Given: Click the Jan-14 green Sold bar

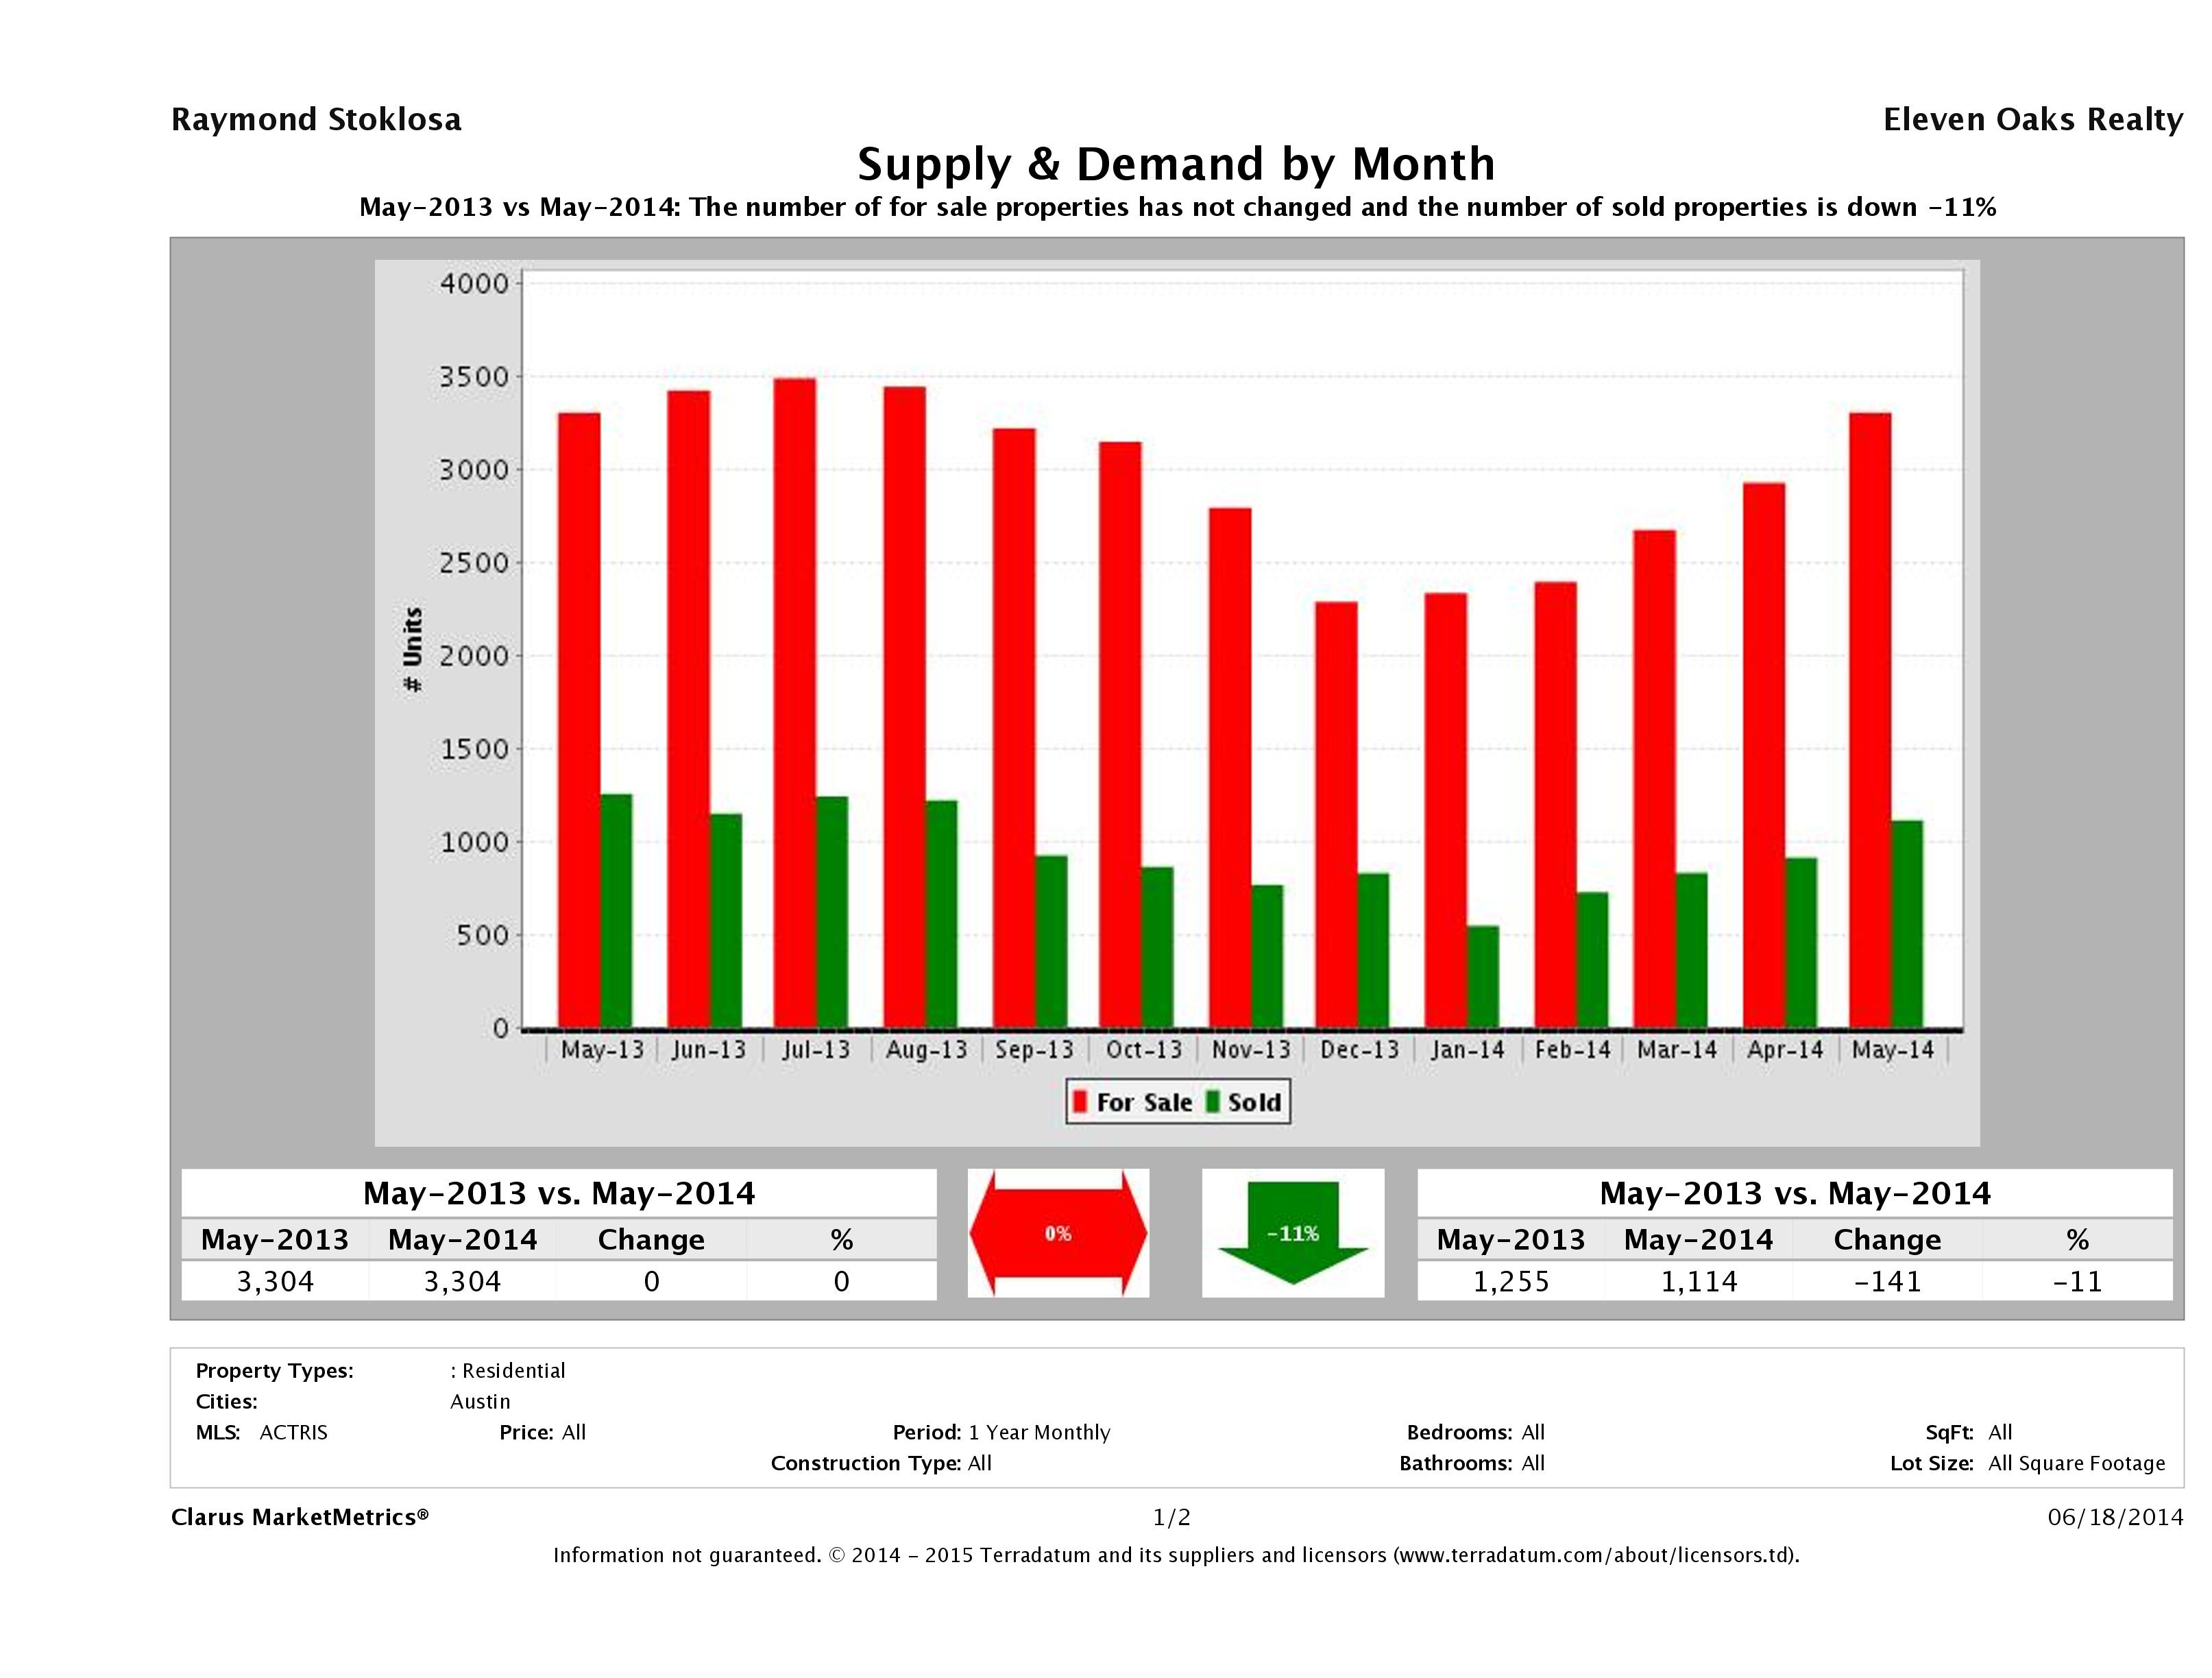Looking at the screenshot, I should click(x=1483, y=977).
